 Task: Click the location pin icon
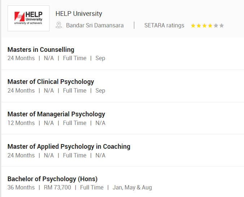[x=59, y=25]
